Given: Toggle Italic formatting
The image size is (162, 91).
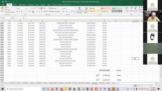Looking at the screenshot, I should pos(19,11).
